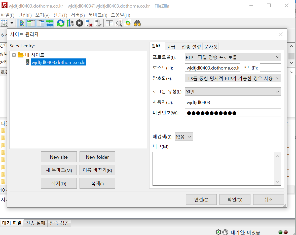
Task: Open directory listing filters icon
Action: [x=109, y=23]
